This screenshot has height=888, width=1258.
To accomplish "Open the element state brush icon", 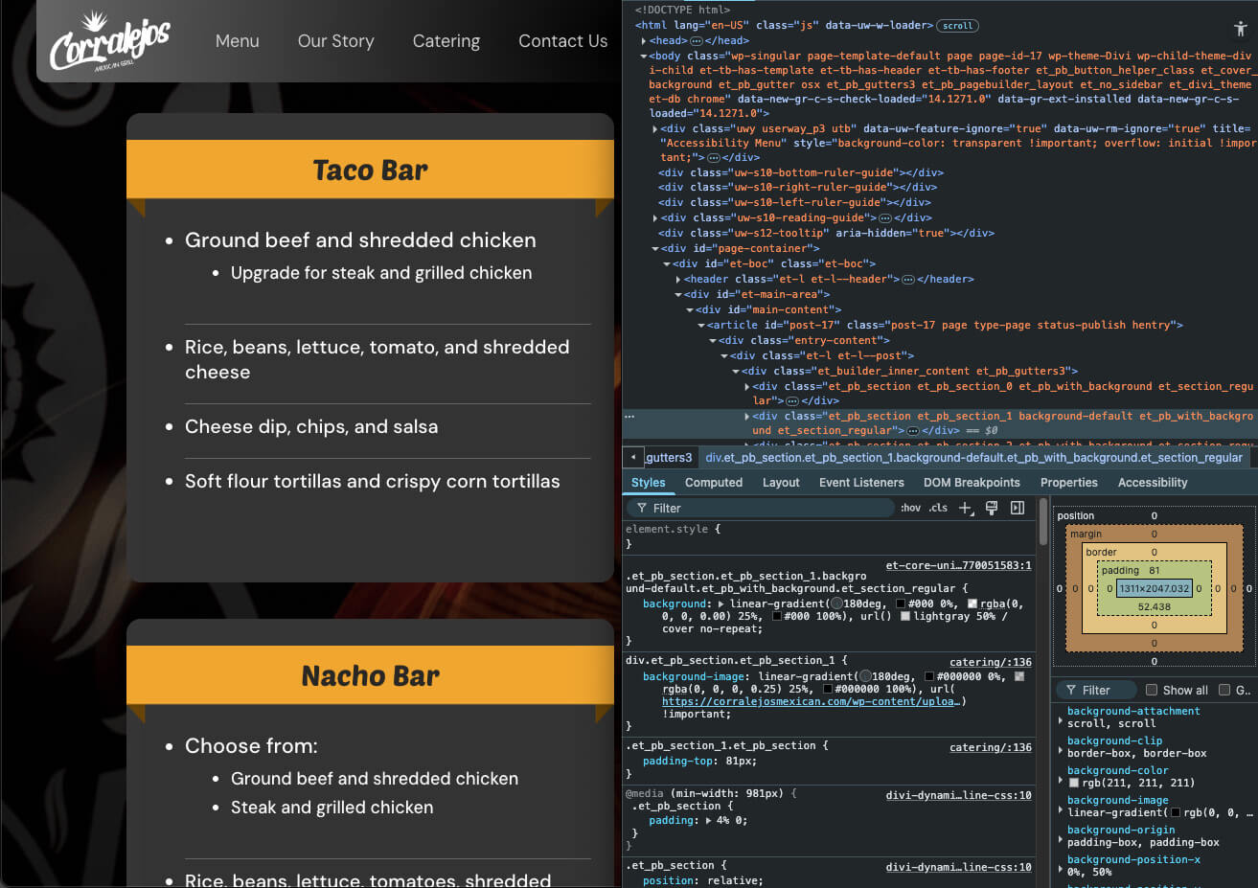I will tap(991, 508).
